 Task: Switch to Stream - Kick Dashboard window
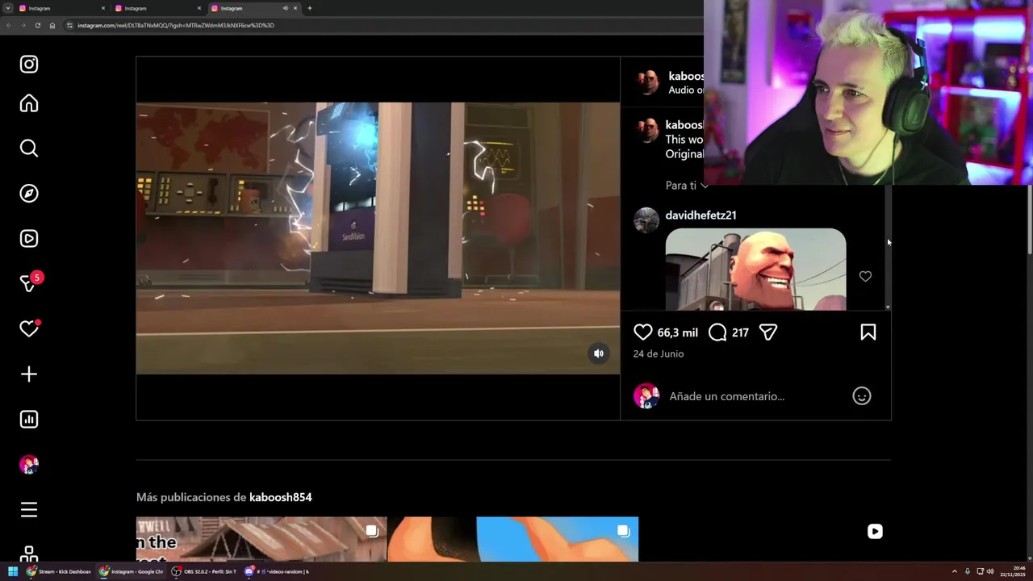pyautogui.click(x=59, y=571)
